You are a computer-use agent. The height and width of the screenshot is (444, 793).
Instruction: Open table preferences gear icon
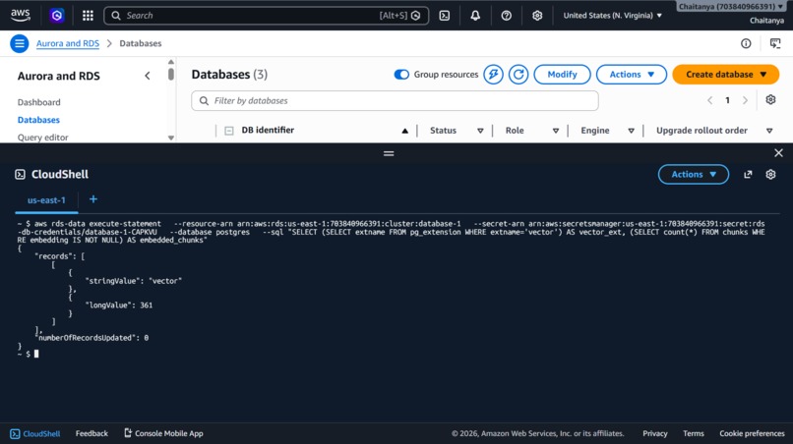[x=770, y=99]
